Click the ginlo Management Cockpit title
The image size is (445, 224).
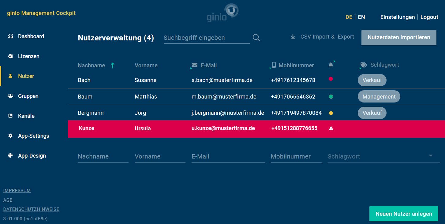point(41,13)
